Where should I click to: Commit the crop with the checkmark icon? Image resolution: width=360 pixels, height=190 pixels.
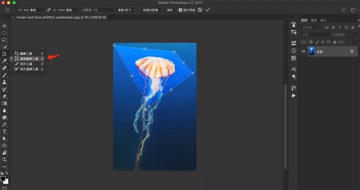click(208, 10)
